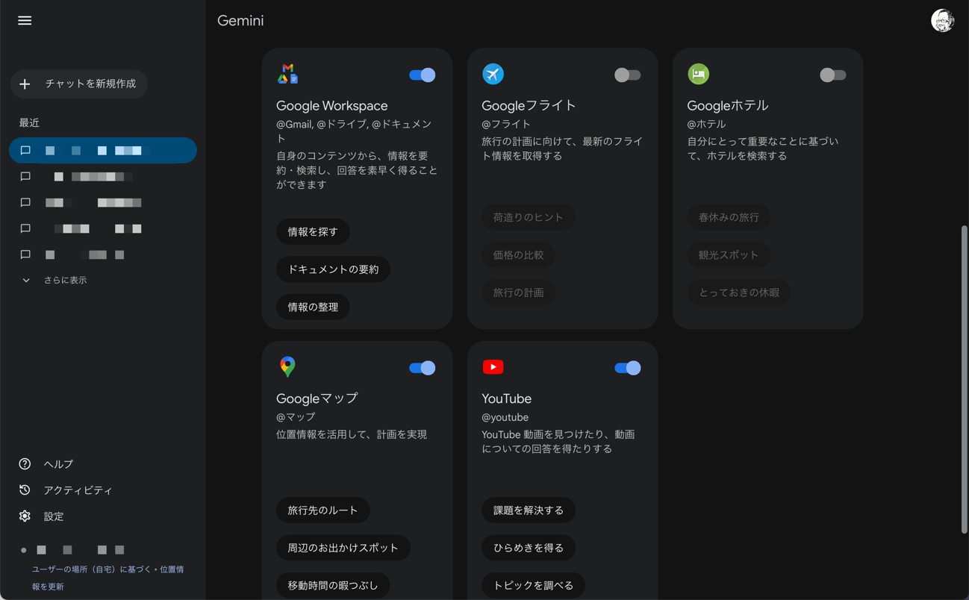Enable the Google ホテル extension toggle

(832, 75)
